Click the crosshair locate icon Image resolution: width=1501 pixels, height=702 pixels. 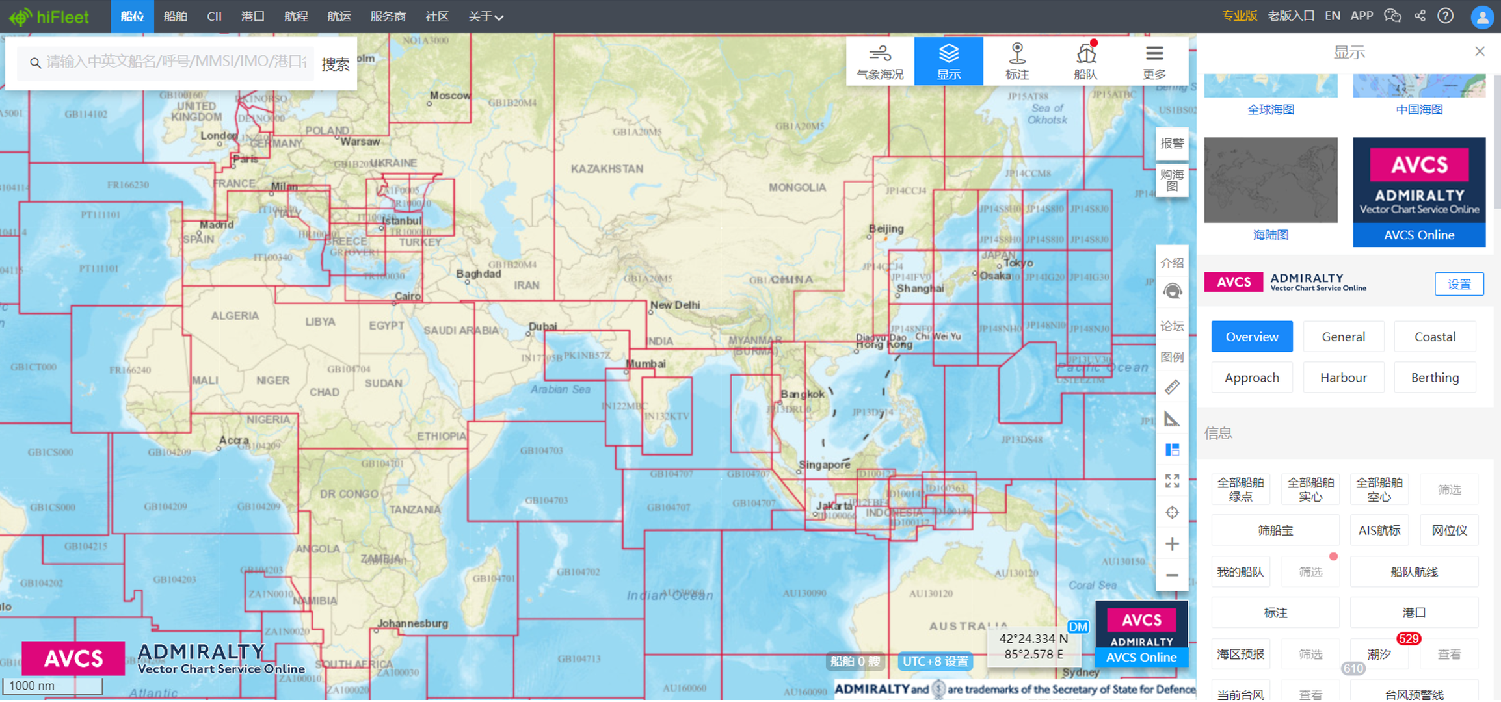1172,512
